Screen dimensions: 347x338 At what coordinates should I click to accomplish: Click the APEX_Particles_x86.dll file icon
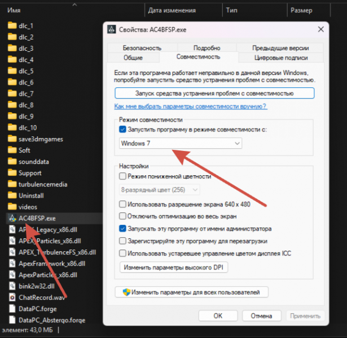coord(12,241)
